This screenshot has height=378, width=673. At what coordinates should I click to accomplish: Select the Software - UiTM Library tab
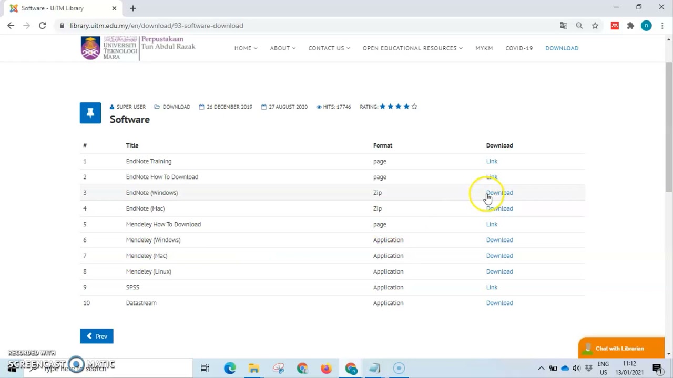(63, 8)
